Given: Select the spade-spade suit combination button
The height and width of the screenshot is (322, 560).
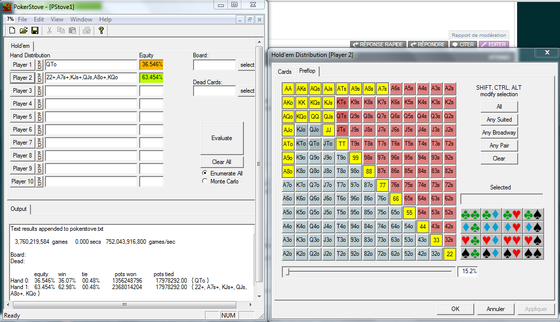Looking at the screenshot, I should tap(533, 254).
